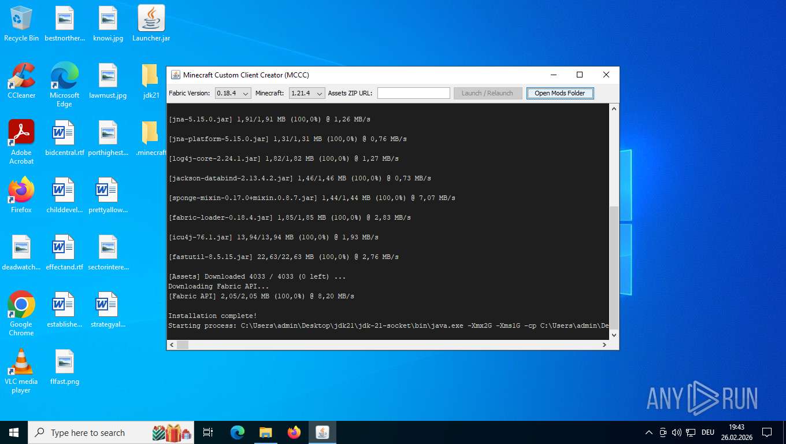Open the CCleaner desktop shortcut
The width and height of the screenshot is (786, 444).
pos(21,81)
